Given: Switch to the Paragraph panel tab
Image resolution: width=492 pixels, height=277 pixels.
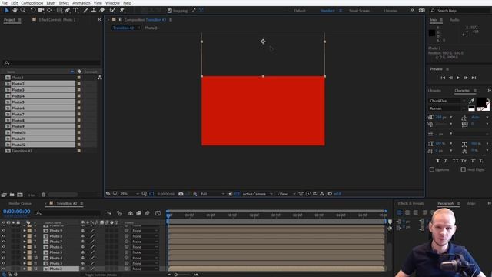Looking at the screenshot, I should pyautogui.click(x=446, y=203).
